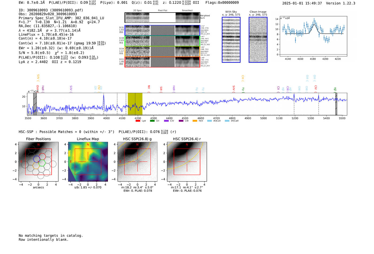Click the green fiber circle in Fiber Positions

42,163
